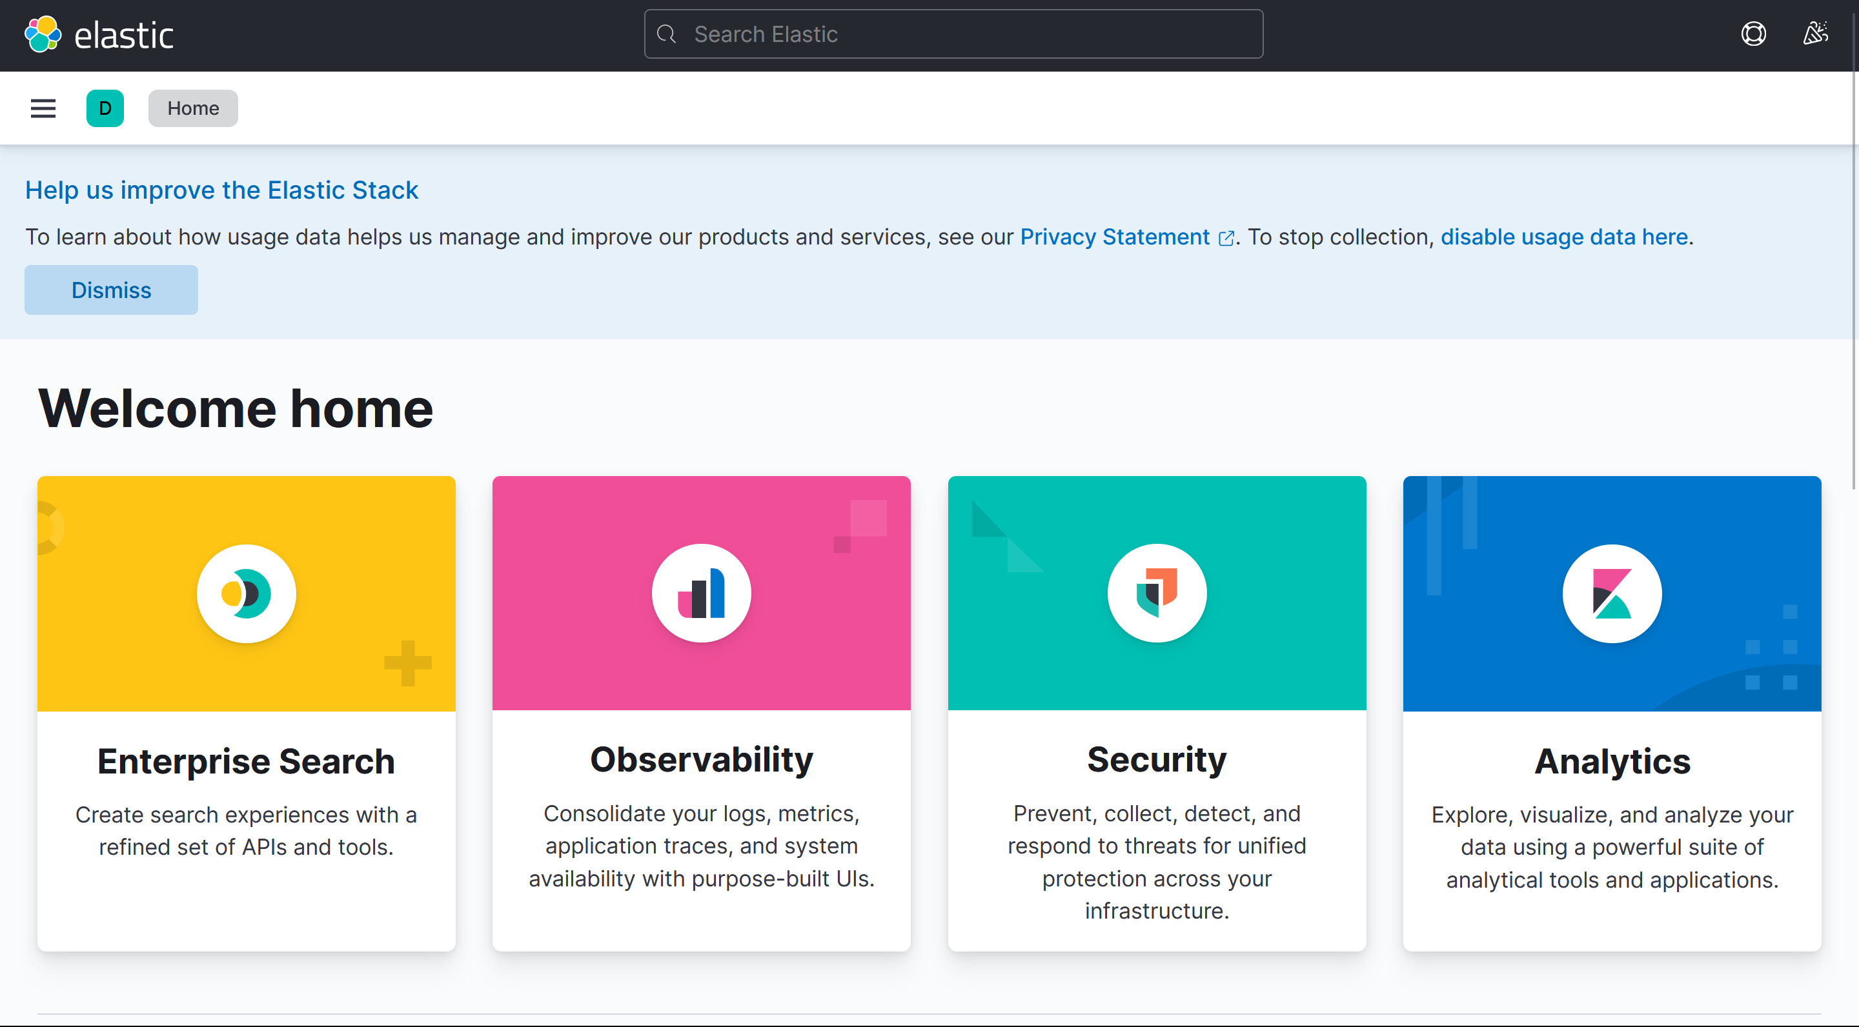
Task: Click the Security shield logo icon
Action: point(1156,593)
